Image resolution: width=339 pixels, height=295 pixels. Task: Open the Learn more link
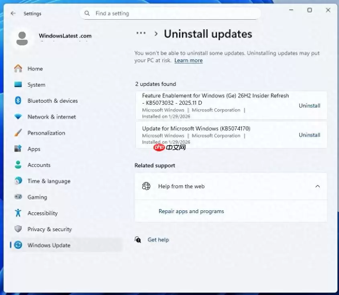[x=188, y=60]
